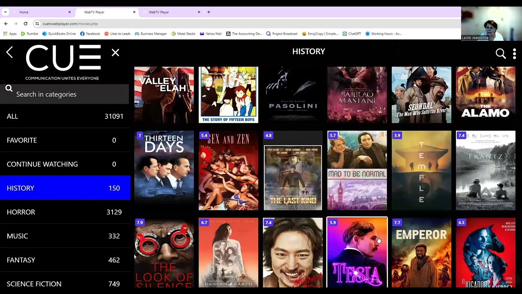
Task: Open the search magnifier in header
Action: point(500,53)
